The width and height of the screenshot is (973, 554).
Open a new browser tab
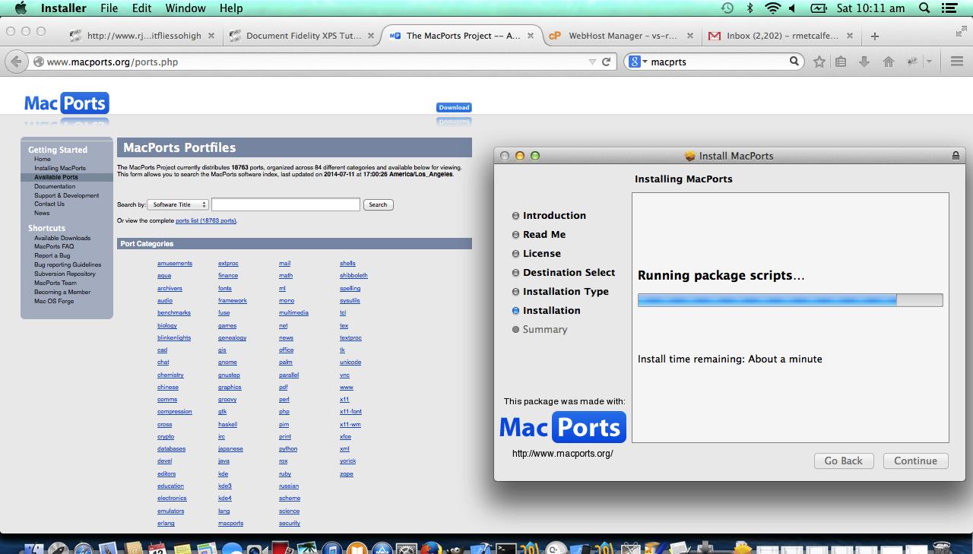tap(875, 36)
